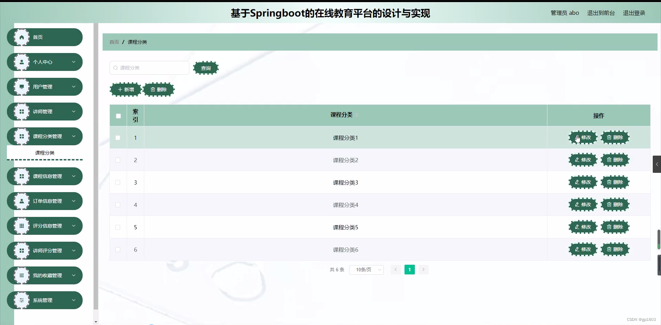Select the 课程分类 submenu item
The width and height of the screenshot is (661, 325).
[44, 153]
